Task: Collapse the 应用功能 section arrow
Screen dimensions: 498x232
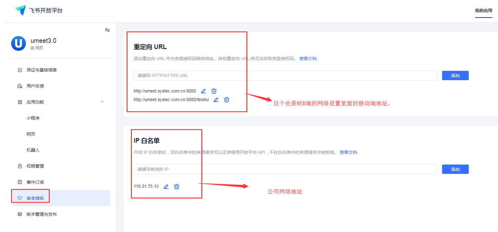Action: click(102, 102)
